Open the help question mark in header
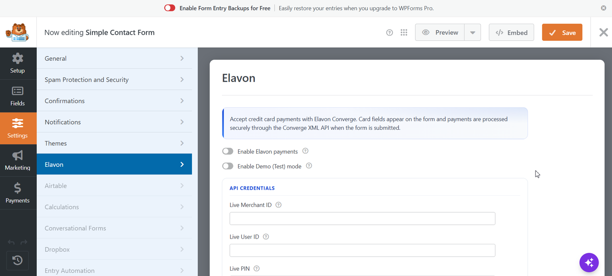 click(x=389, y=32)
